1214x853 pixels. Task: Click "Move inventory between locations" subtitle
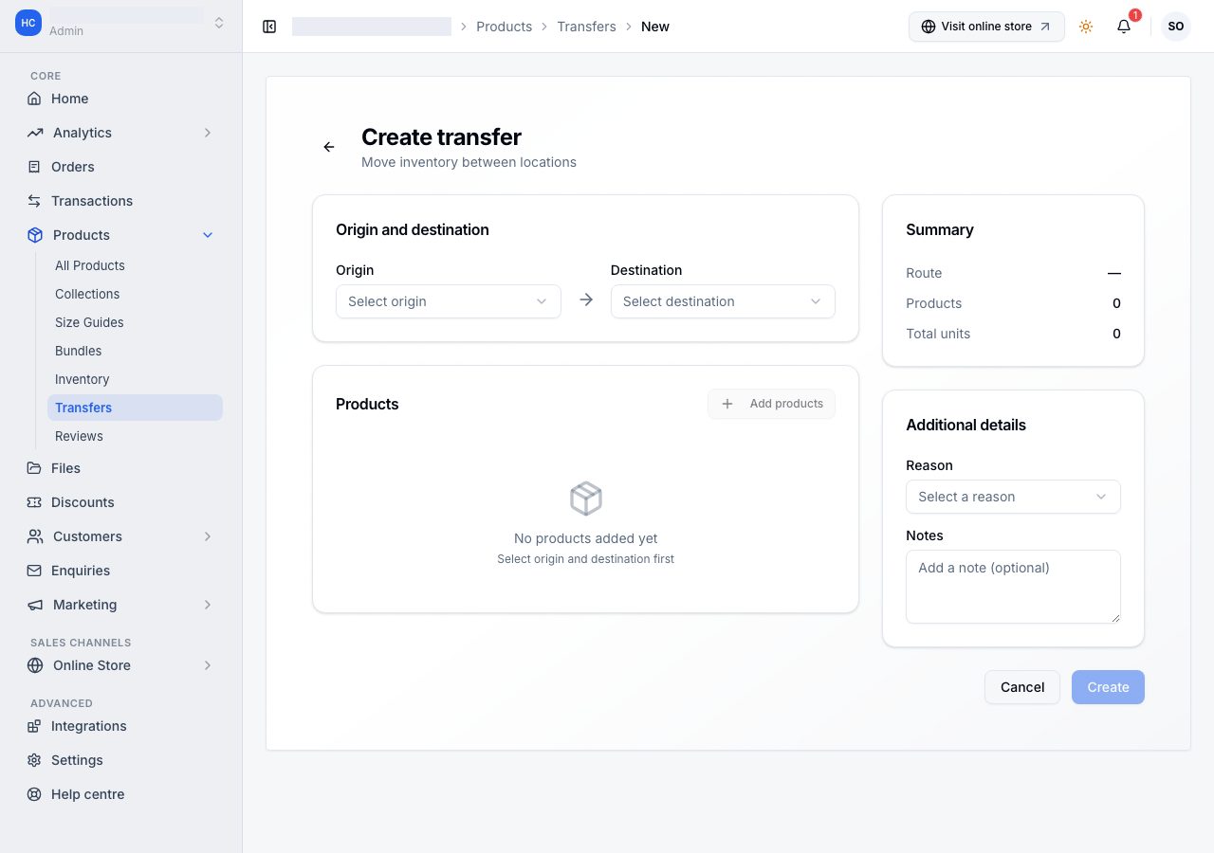[469, 162]
